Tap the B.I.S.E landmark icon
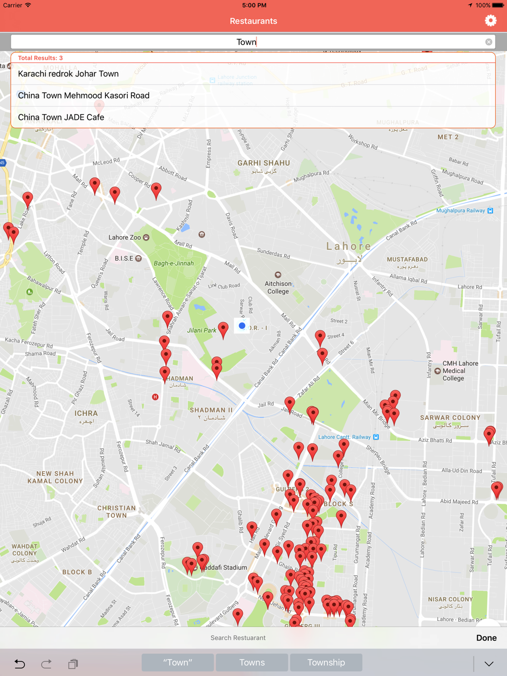507x676 pixels. pyautogui.click(x=138, y=258)
